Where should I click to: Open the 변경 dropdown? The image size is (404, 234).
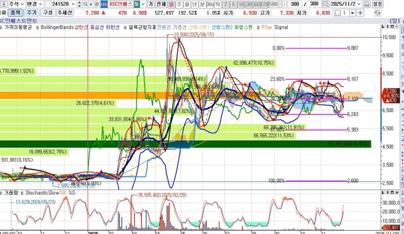click(x=34, y=4)
